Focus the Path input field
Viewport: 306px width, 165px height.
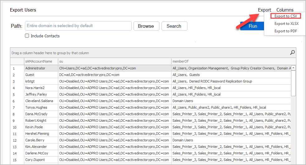click(x=78, y=26)
